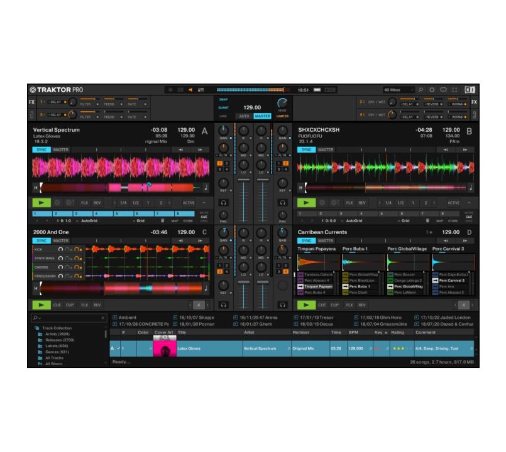Start playback on Deck B
506x452 pixels.
[x=306, y=203]
